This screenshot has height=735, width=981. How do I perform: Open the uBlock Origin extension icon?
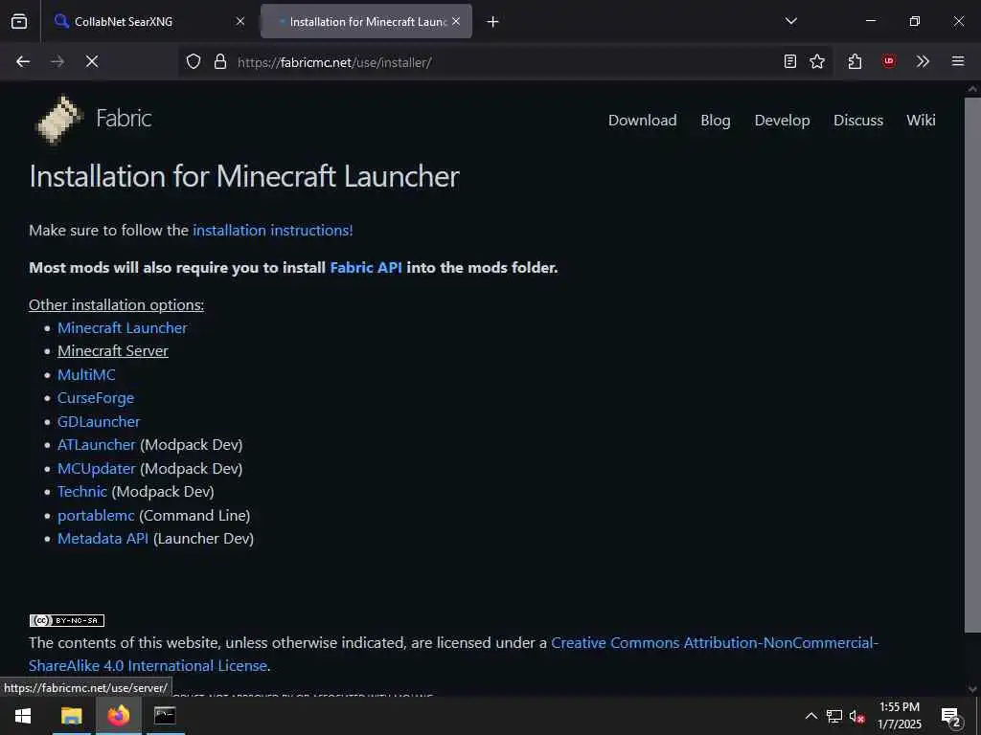tap(888, 61)
